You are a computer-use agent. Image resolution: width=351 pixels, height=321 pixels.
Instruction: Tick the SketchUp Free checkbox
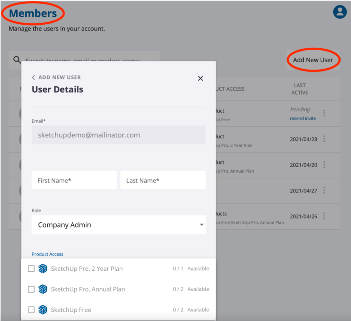(31, 310)
